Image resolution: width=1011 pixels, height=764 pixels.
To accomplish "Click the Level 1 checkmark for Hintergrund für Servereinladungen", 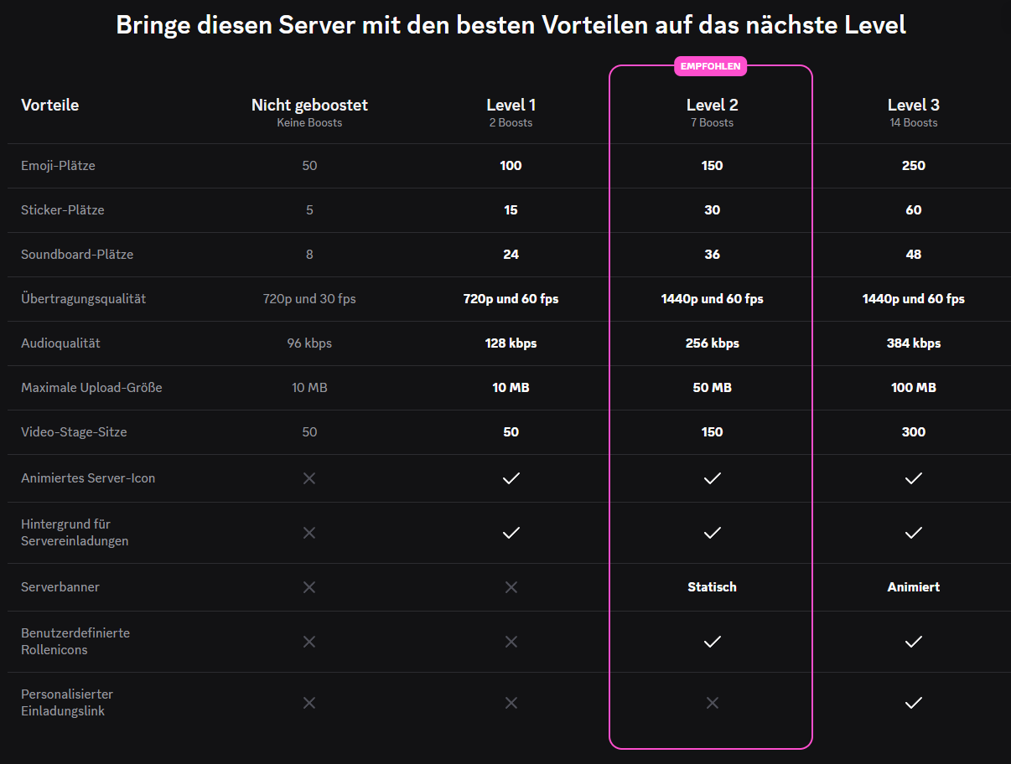I will (511, 533).
